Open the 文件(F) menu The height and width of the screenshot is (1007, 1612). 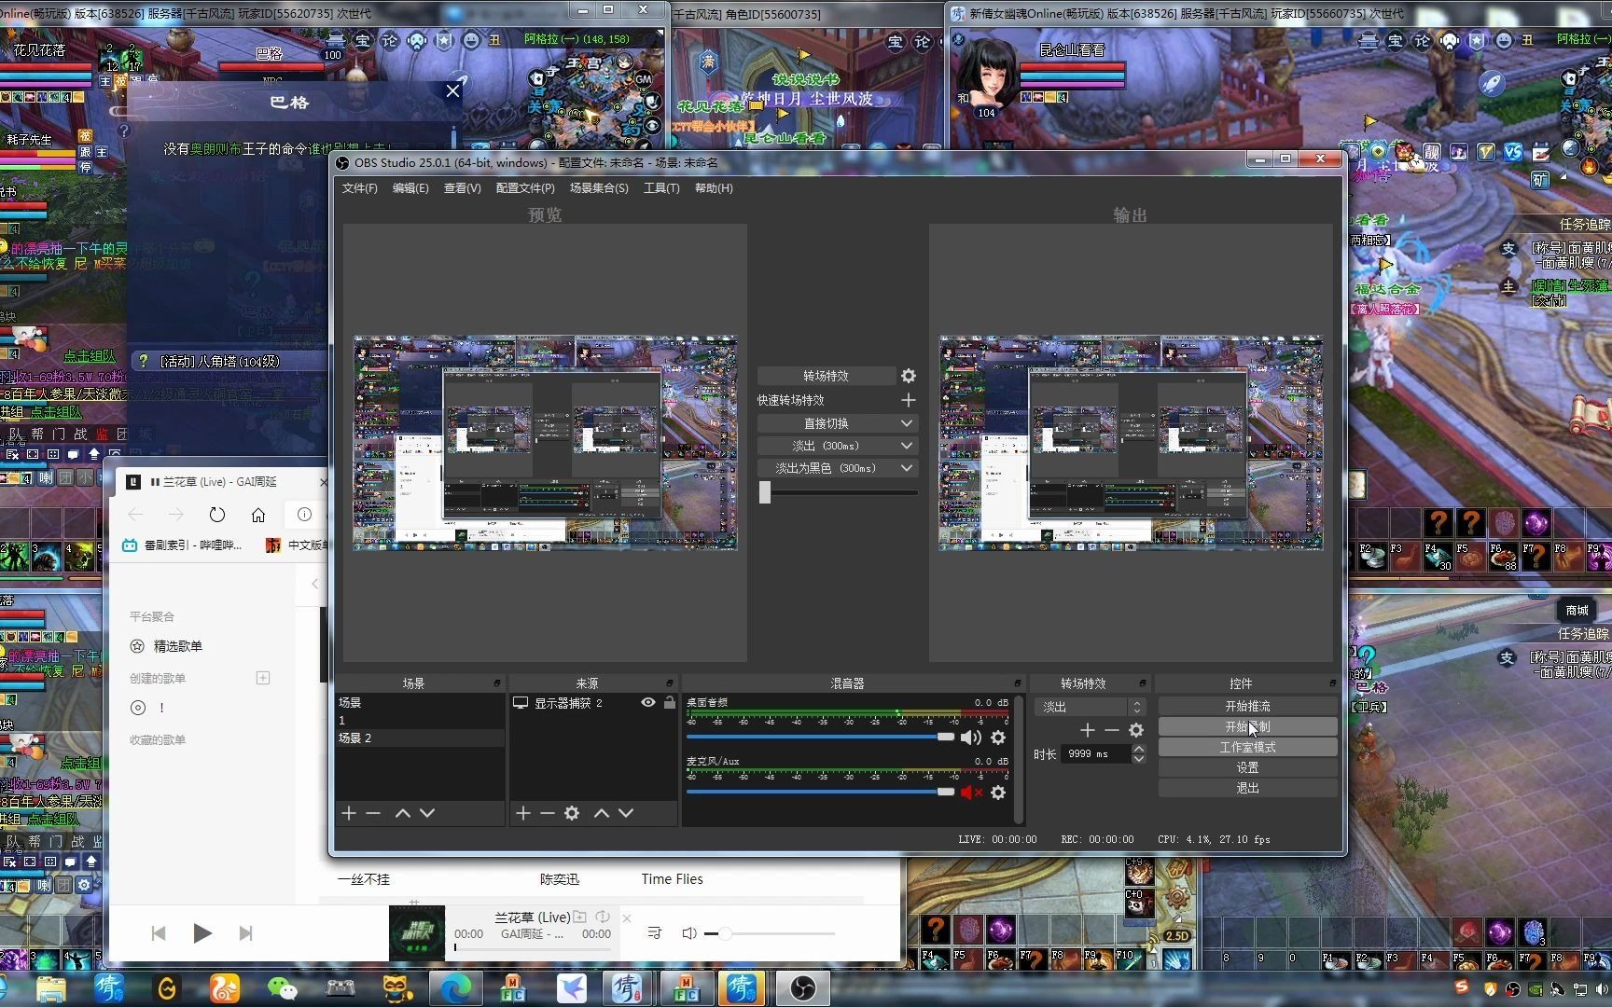(359, 188)
